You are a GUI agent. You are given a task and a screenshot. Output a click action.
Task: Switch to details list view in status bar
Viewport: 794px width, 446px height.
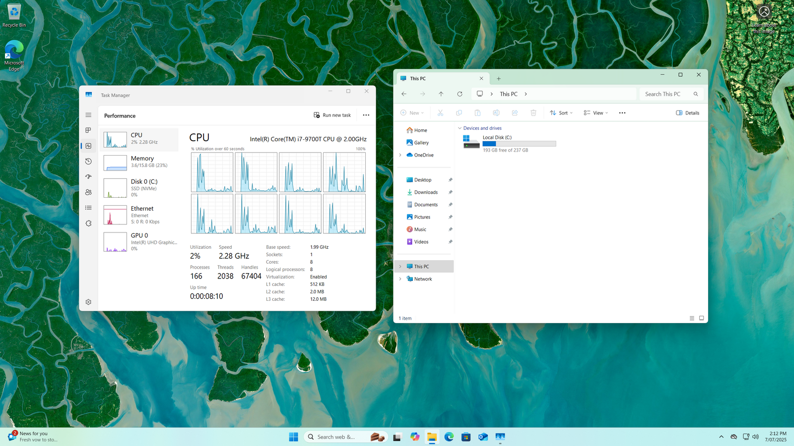tap(692, 318)
